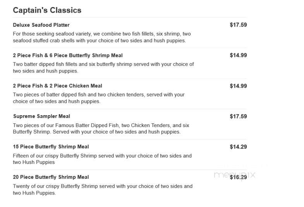The width and height of the screenshot is (304, 207).
Task: Click the Deluxe Seafood Platter description text
Action: click(x=102, y=37)
